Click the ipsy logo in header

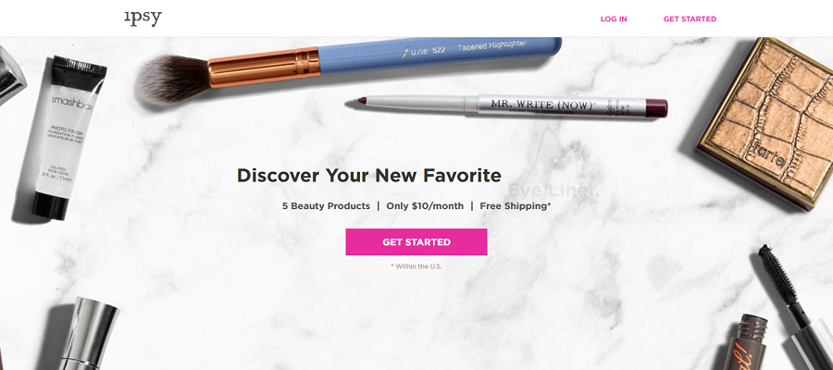coord(143,18)
